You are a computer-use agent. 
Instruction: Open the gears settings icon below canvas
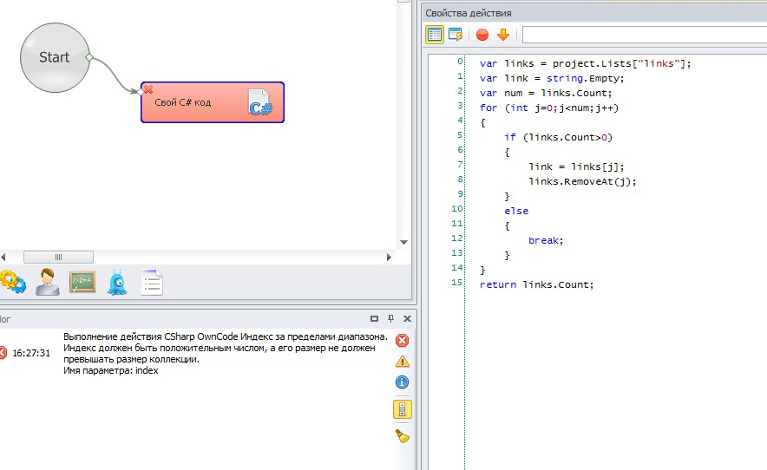pyautogui.click(x=13, y=282)
